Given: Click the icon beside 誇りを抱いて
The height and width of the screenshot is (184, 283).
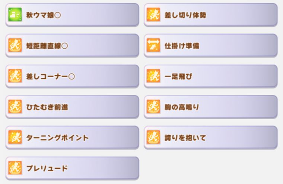Looking at the screenshot, I should [153, 138].
